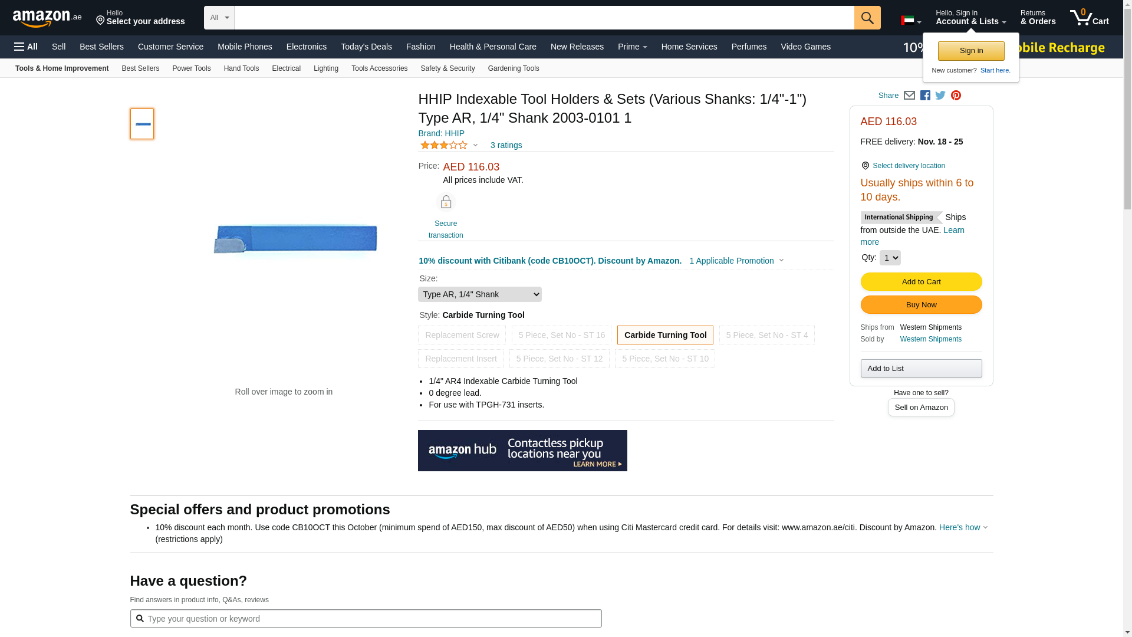Open Today's Deals in the navigation bar

[x=366, y=47]
